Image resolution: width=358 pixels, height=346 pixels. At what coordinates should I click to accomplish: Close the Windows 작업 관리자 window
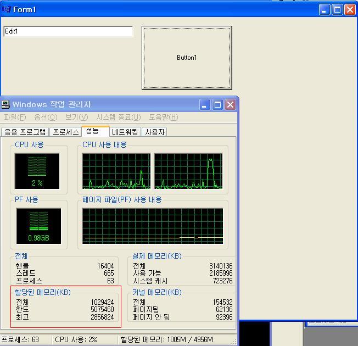tap(230, 104)
